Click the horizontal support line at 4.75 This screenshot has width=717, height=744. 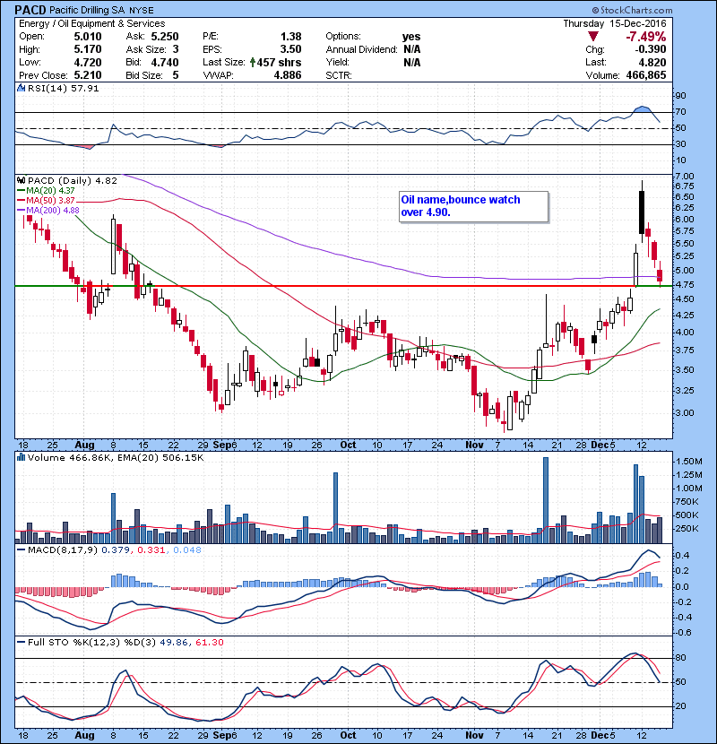(343, 286)
